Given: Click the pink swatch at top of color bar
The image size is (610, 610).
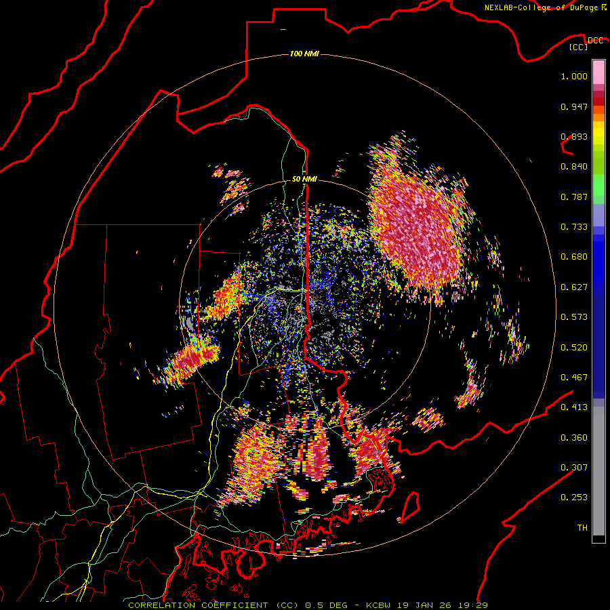Looking at the screenshot, I should click(598, 73).
